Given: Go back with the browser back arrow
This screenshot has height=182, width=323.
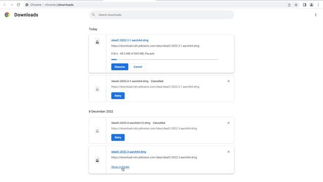Looking at the screenshot, I should point(5,5).
